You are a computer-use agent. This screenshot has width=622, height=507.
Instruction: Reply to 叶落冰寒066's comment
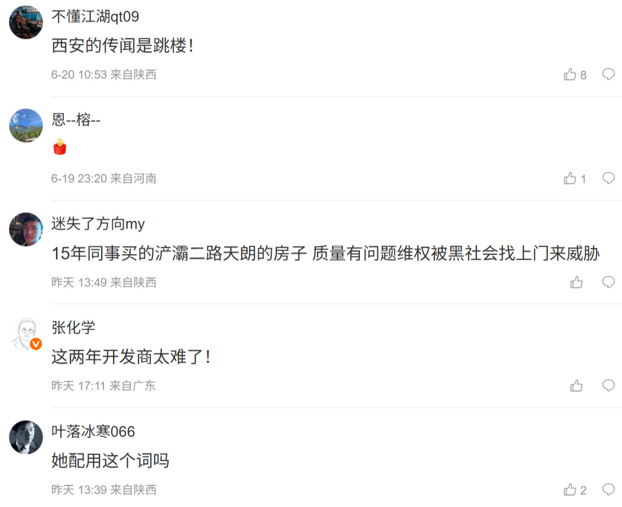(608, 489)
